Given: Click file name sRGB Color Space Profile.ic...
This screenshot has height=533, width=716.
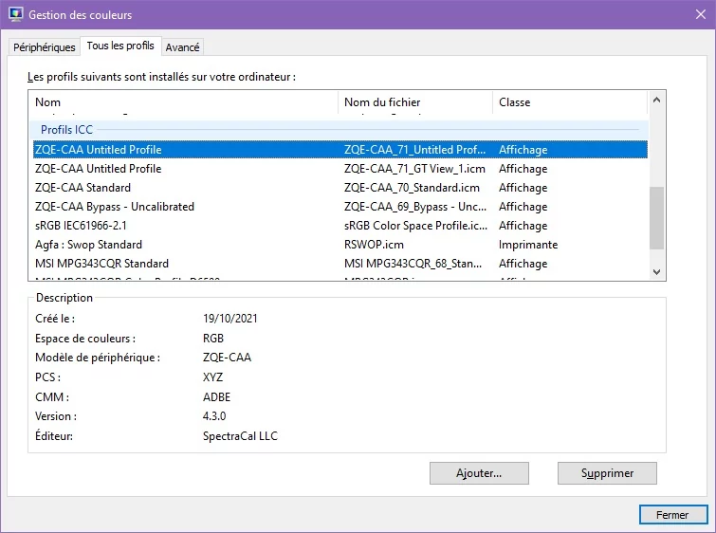Looking at the screenshot, I should tap(415, 226).
